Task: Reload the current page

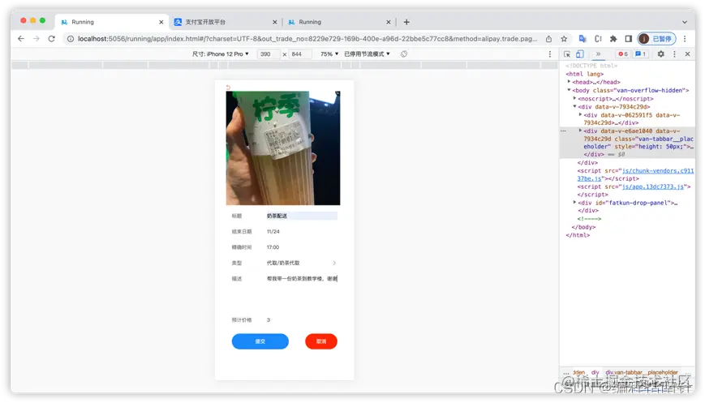Action: (x=52, y=39)
